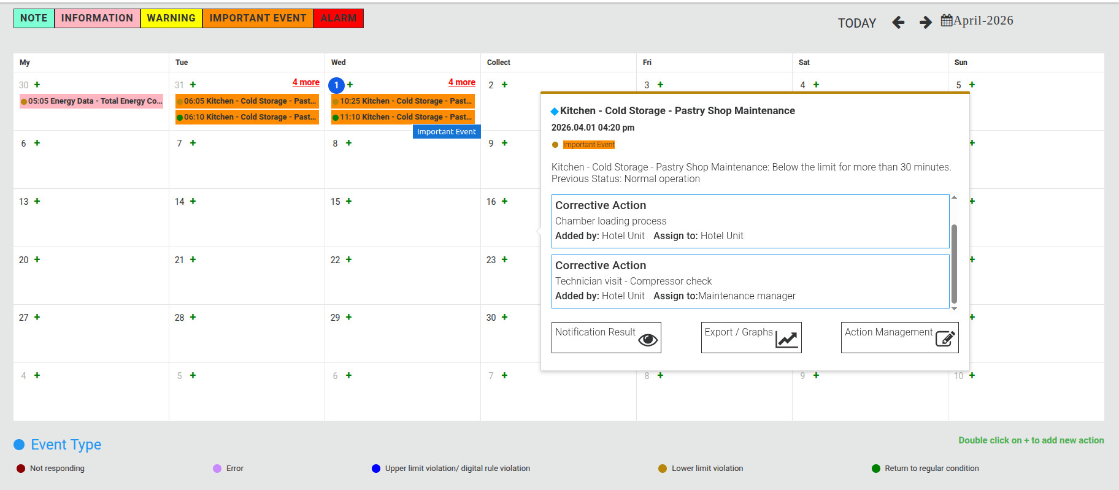This screenshot has height=490, width=1119.
Task: Go to the next month with right arrow
Action: (x=925, y=23)
